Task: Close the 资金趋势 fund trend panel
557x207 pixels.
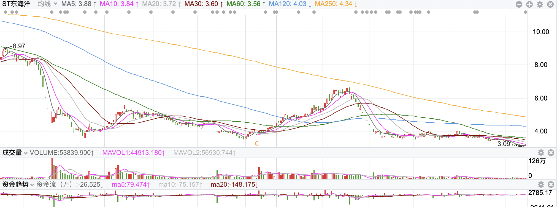Action: point(551,184)
